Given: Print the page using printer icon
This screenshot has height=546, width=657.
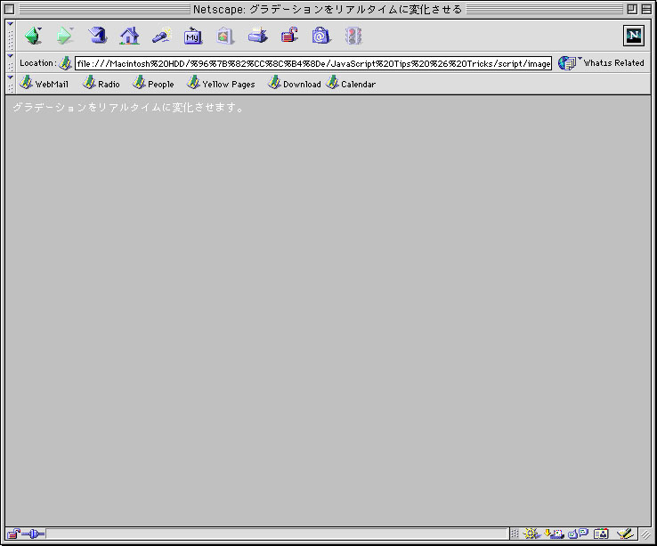Looking at the screenshot, I should point(257,36).
